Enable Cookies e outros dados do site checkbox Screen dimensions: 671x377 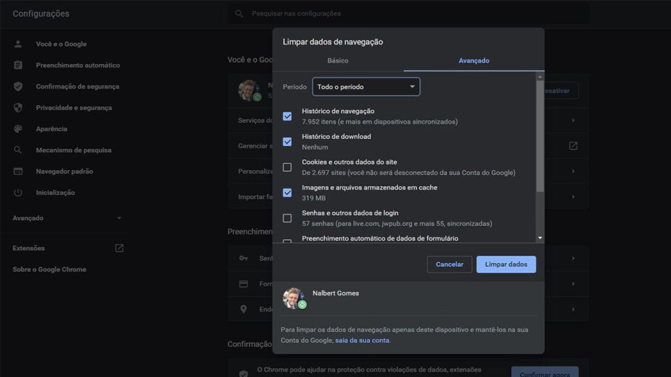pos(287,167)
